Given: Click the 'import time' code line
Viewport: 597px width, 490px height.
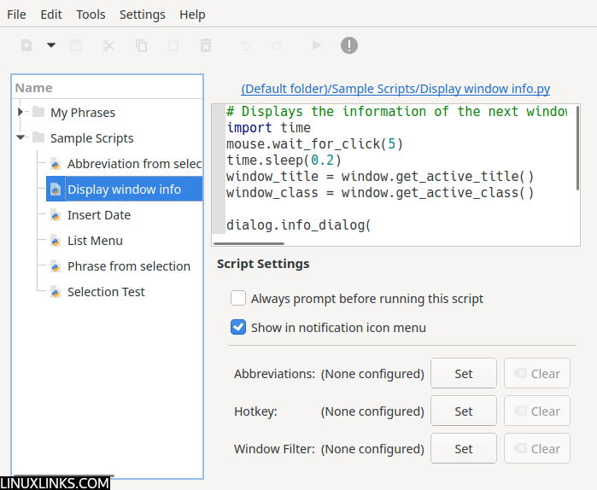Looking at the screenshot, I should 268,128.
